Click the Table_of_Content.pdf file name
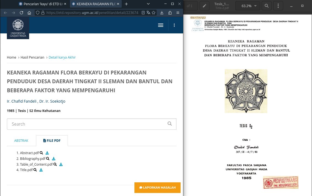This screenshot has height=196, width=312. [x=36, y=164]
